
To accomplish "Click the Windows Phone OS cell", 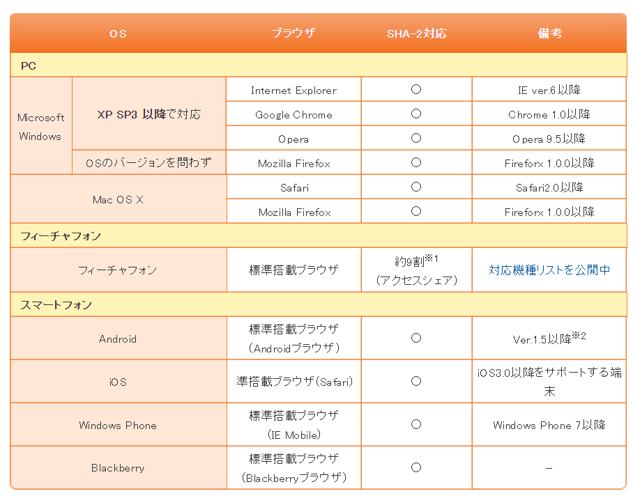I will [118, 425].
